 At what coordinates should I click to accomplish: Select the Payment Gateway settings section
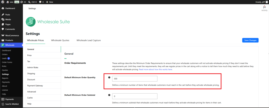click(x=43, y=85)
